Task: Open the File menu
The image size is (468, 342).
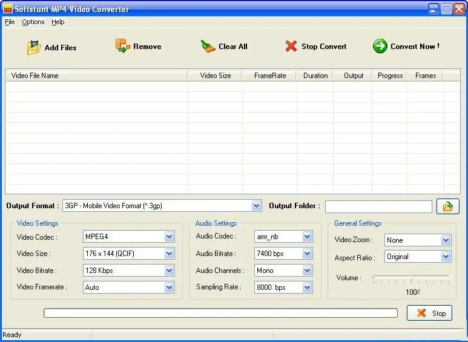Action: tap(10, 22)
